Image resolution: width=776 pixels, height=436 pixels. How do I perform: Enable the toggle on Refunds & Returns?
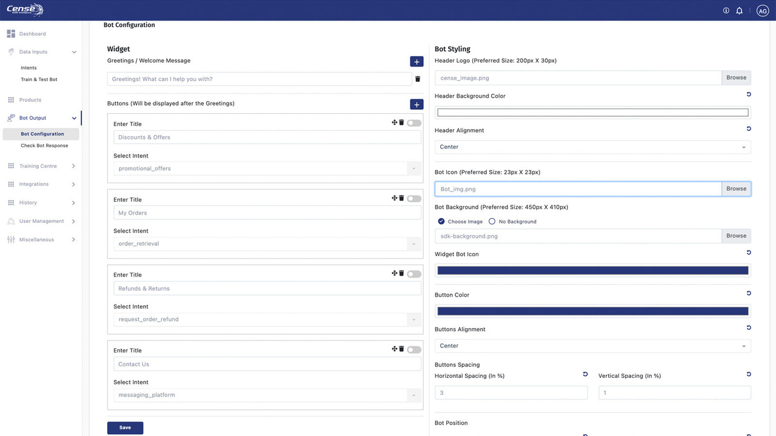tap(413, 273)
